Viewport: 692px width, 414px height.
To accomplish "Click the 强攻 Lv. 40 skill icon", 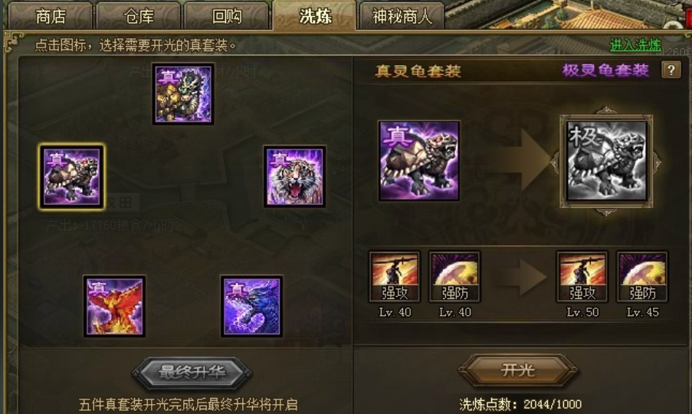I will pyautogui.click(x=395, y=277).
